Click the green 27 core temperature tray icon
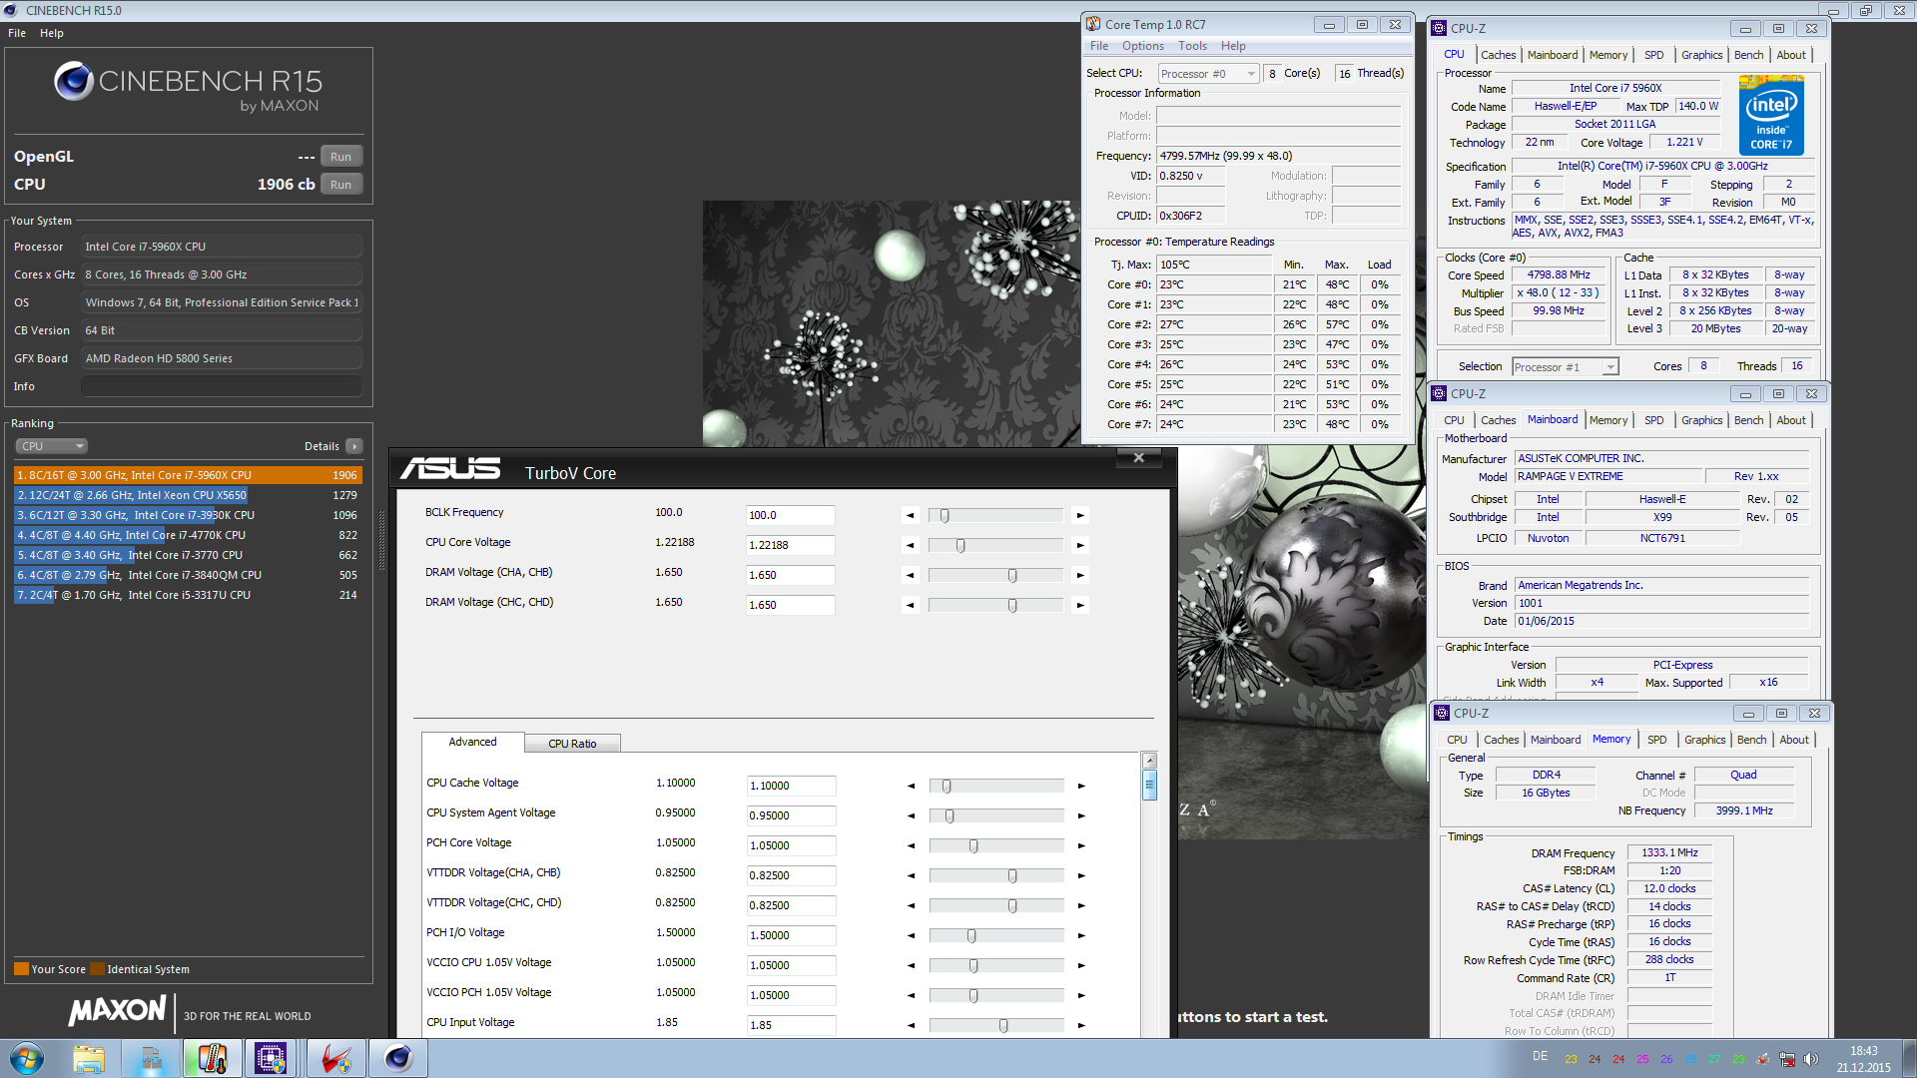Viewport: 1917px width, 1078px height. point(1714,1060)
